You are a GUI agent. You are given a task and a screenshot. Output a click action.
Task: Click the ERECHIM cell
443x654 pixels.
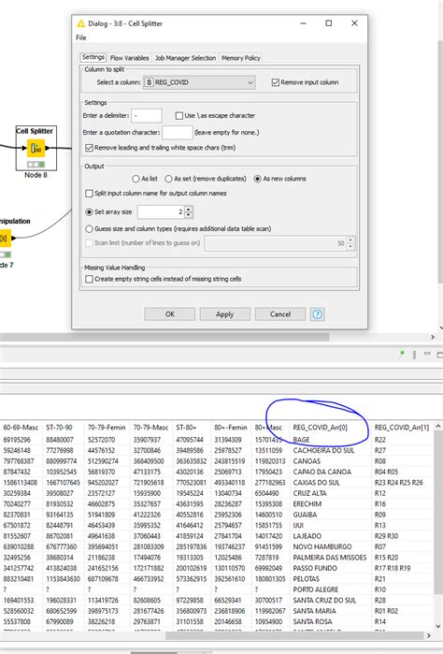[307, 504]
